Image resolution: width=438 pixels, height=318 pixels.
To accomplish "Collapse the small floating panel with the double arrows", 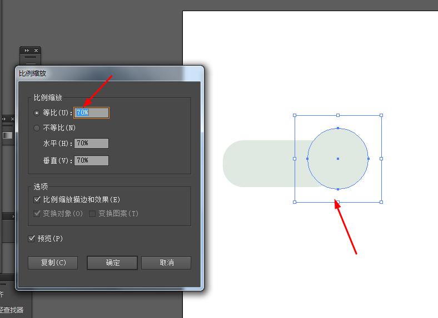I will [x=27, y=50].
